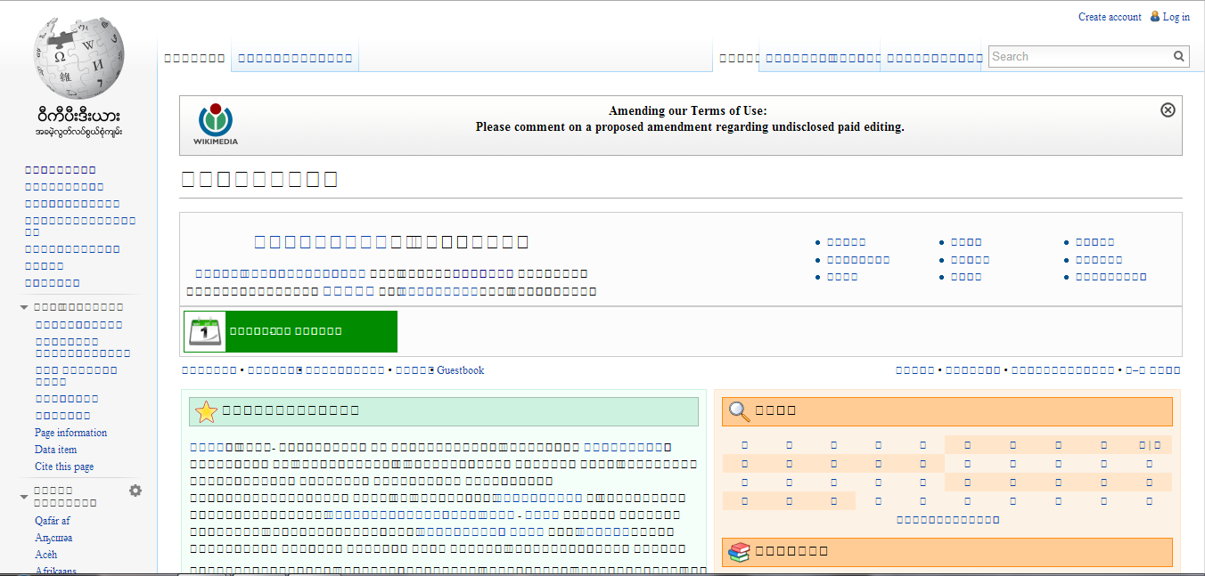1205x576 pixels.
Task: Open language settings via the gear icon
Action: tap(135, 491)
